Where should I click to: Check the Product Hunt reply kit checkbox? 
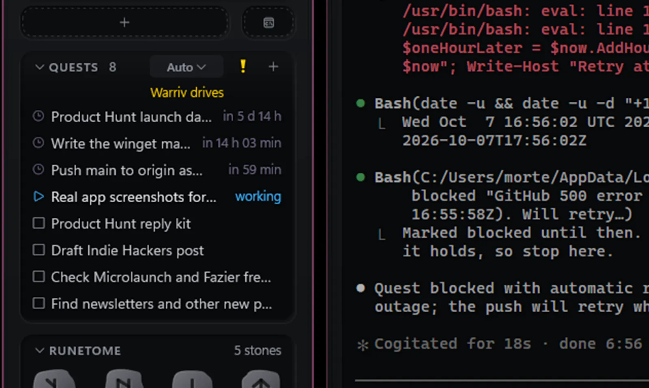coord(39,223)
